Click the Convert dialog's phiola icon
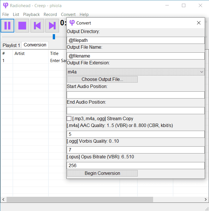This screenshot has height=211, width=209. tap(72, 23)
